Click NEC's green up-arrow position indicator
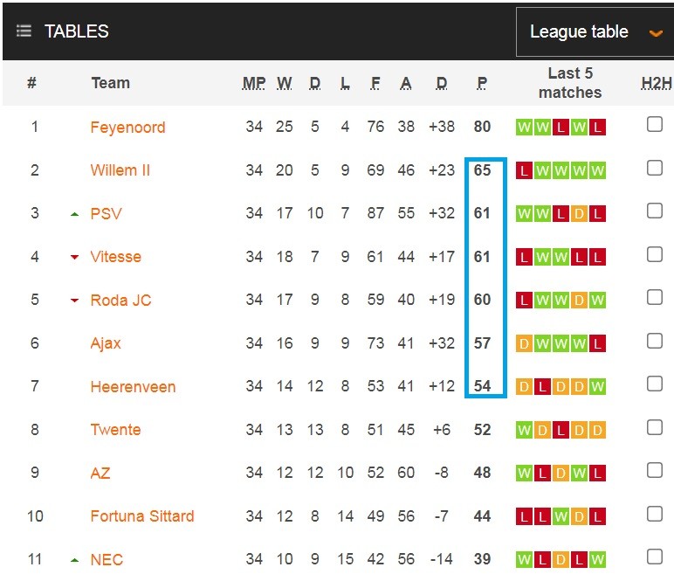The image size is (674, 581). 74,560
